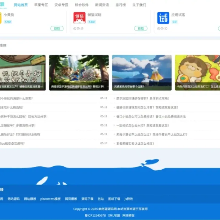This screenshot has height=220, width=220.
Task: Open the 源码下载 friend link
Action: (87, 199)
